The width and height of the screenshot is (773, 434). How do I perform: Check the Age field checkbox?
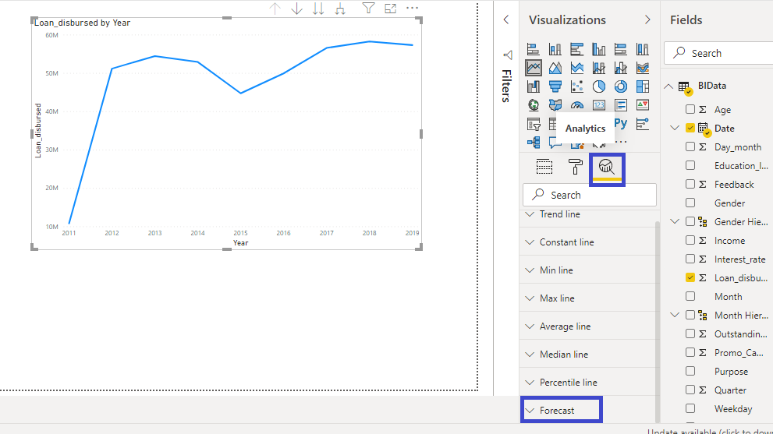pyautogui.click(x=690, y=110)
